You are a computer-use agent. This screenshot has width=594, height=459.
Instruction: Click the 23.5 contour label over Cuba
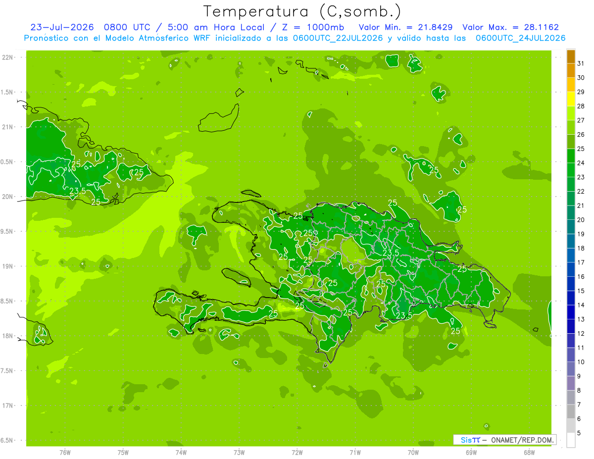tap(77, 191)
